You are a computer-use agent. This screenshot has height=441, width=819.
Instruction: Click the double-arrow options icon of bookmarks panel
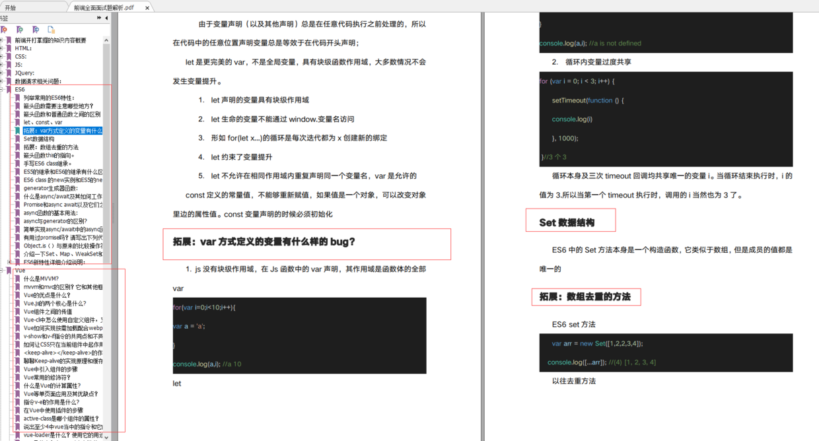click(99, 18)
